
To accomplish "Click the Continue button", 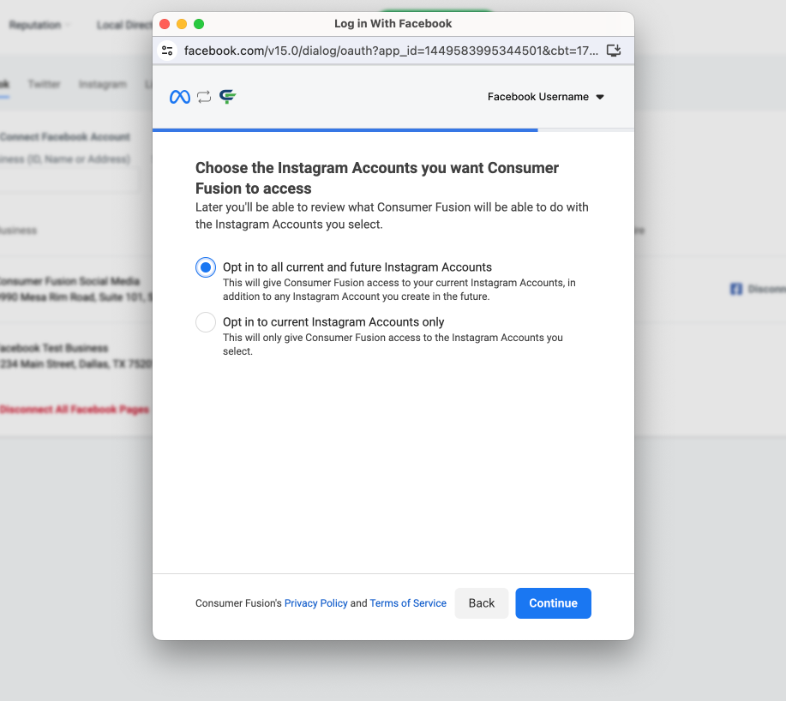I will 554,603.
